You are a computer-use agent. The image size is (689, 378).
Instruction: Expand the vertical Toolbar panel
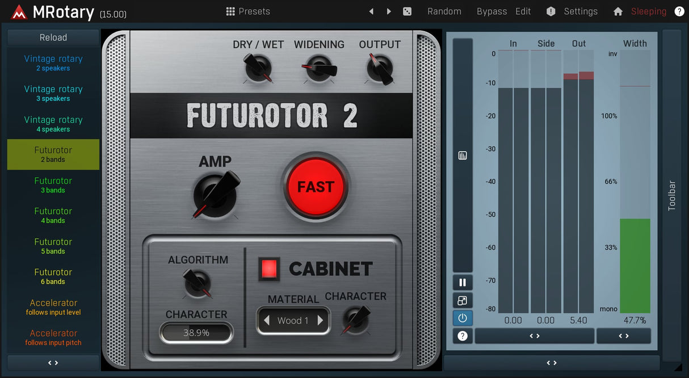point(672,195)
